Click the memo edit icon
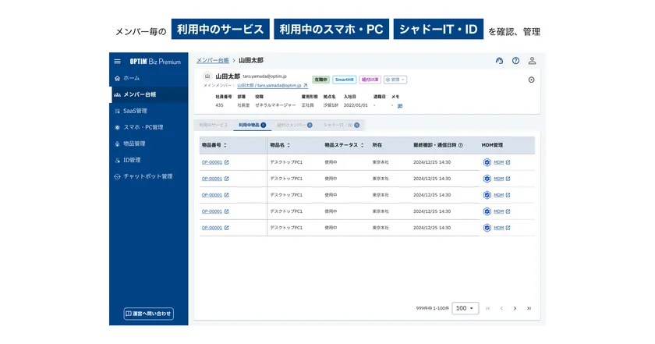This screenshot has height=344, width=655. tap(400, 105)
